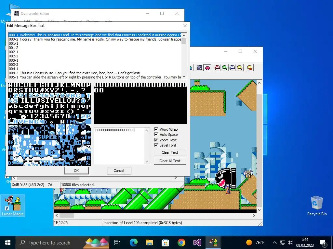This screenshot has height=249, width=333.
Task: Click message list scroll down arrow
Action: click(184, 77)
